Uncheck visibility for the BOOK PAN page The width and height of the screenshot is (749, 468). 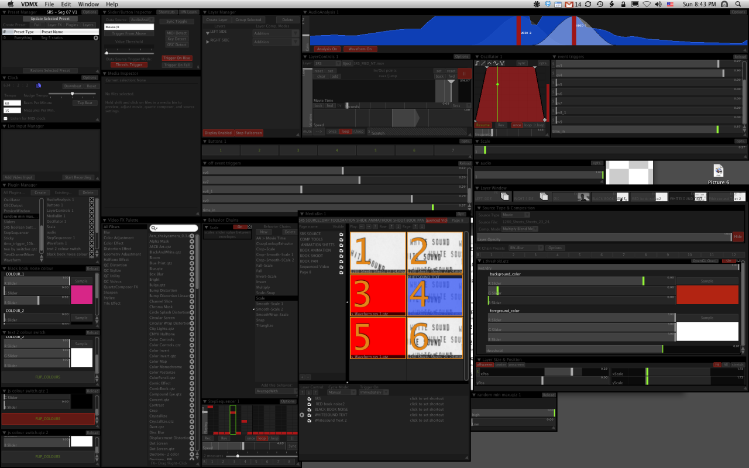point(342,261)
